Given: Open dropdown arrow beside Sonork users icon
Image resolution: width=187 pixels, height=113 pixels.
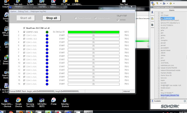Looking at the screenshot, I should point(167,4).
